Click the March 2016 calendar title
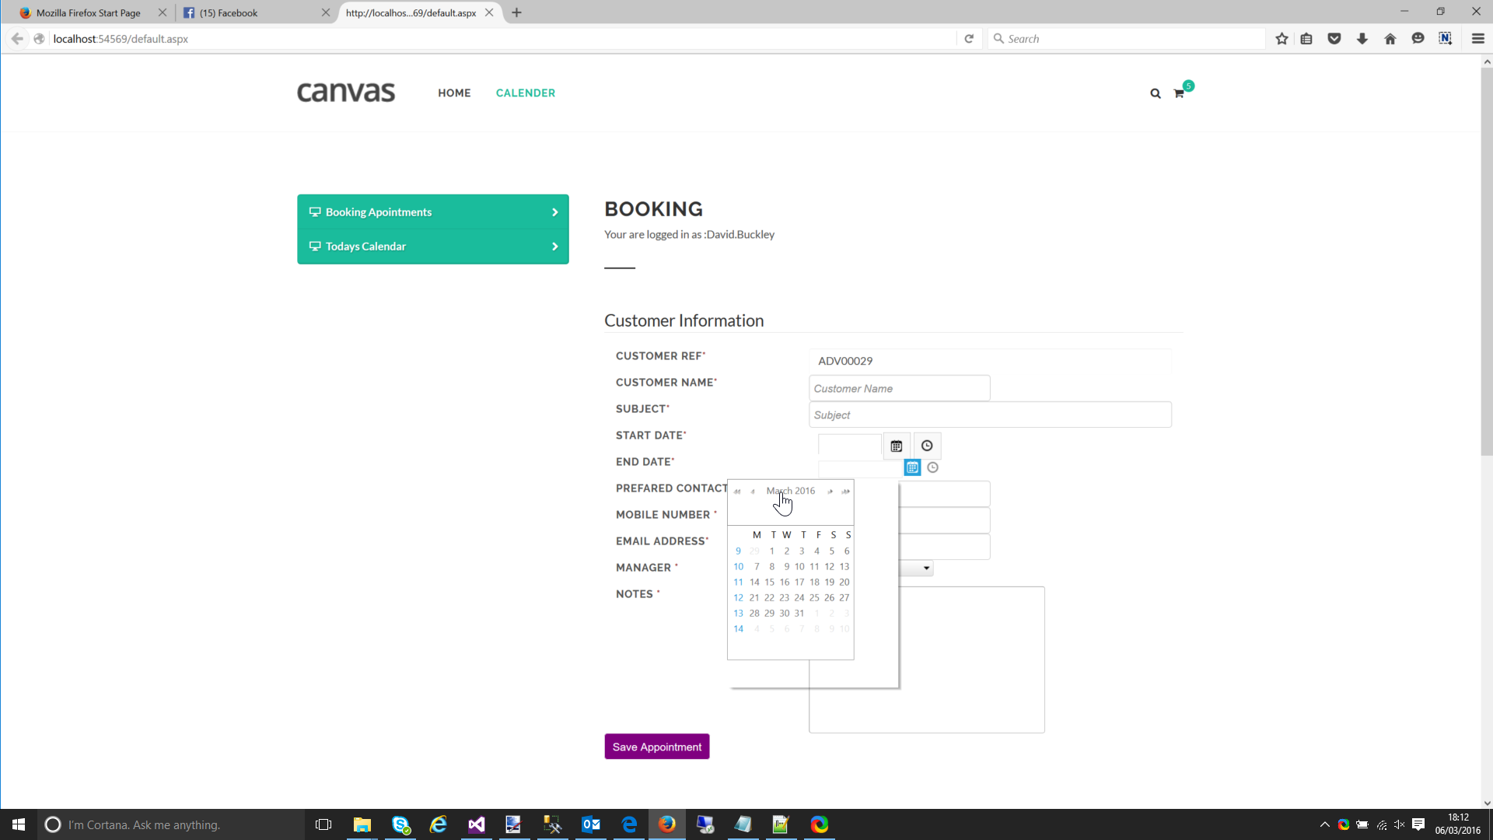The width and height of the screenshot is (1493, 840). pyautogui.click(x=791, y=491)
